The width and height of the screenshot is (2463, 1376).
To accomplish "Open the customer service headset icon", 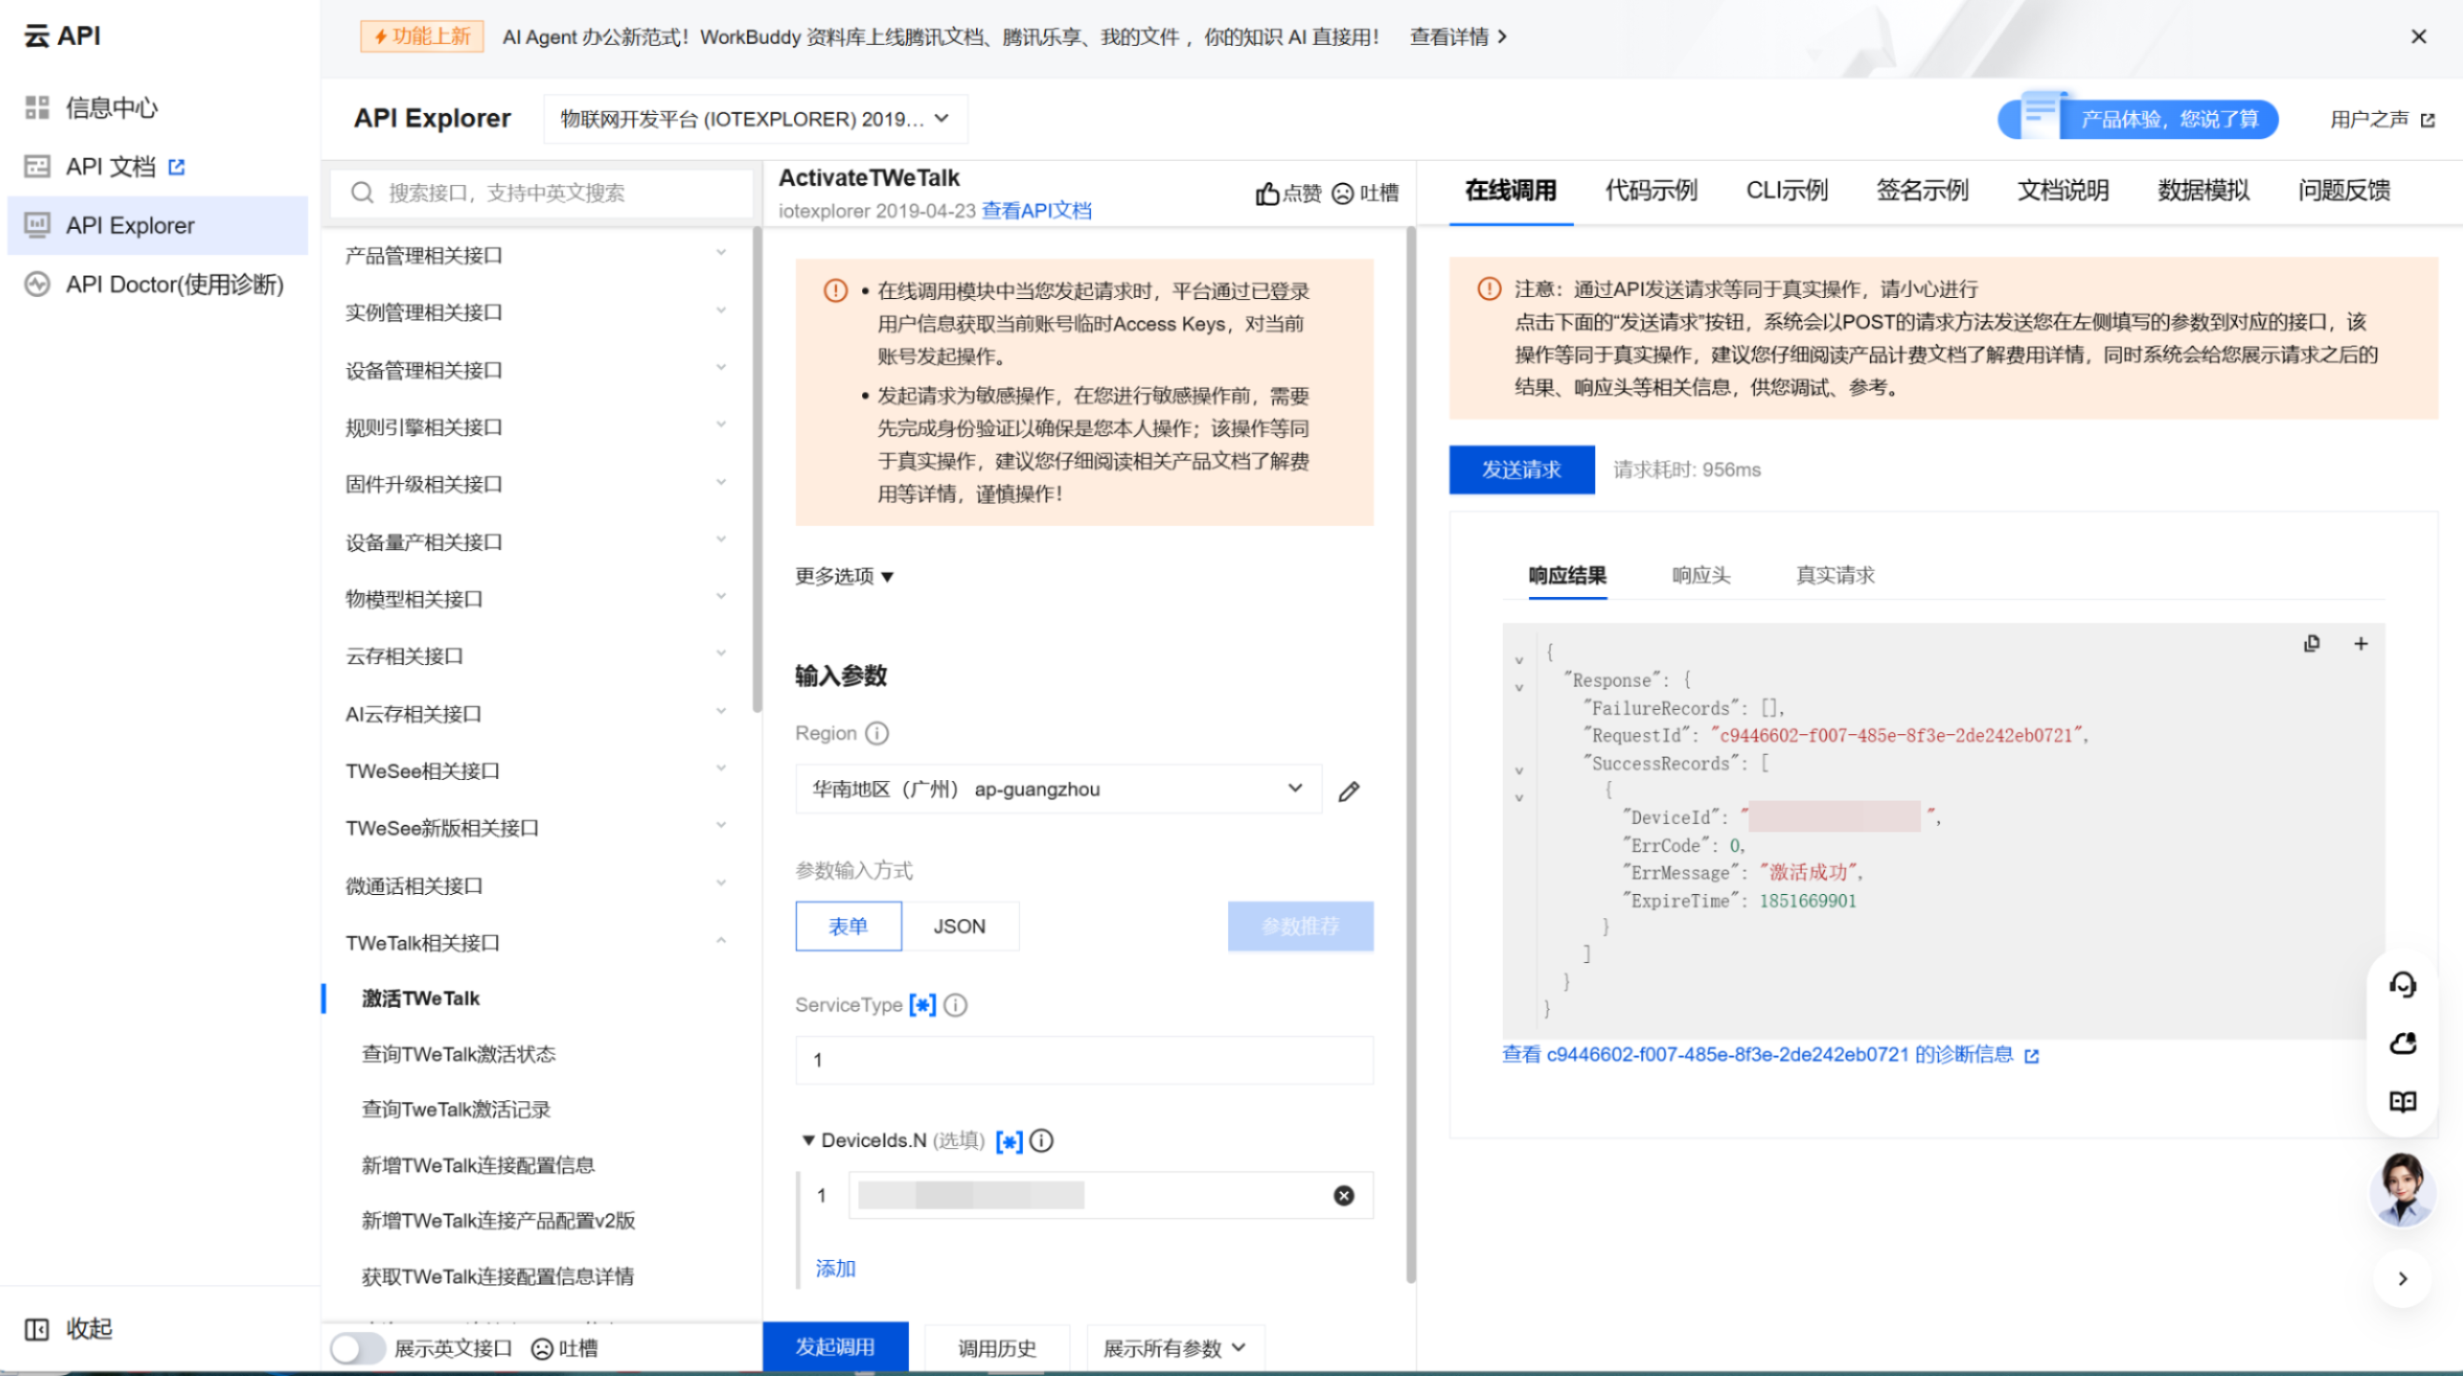I will pyautogui.click(x=2401, y=985).
